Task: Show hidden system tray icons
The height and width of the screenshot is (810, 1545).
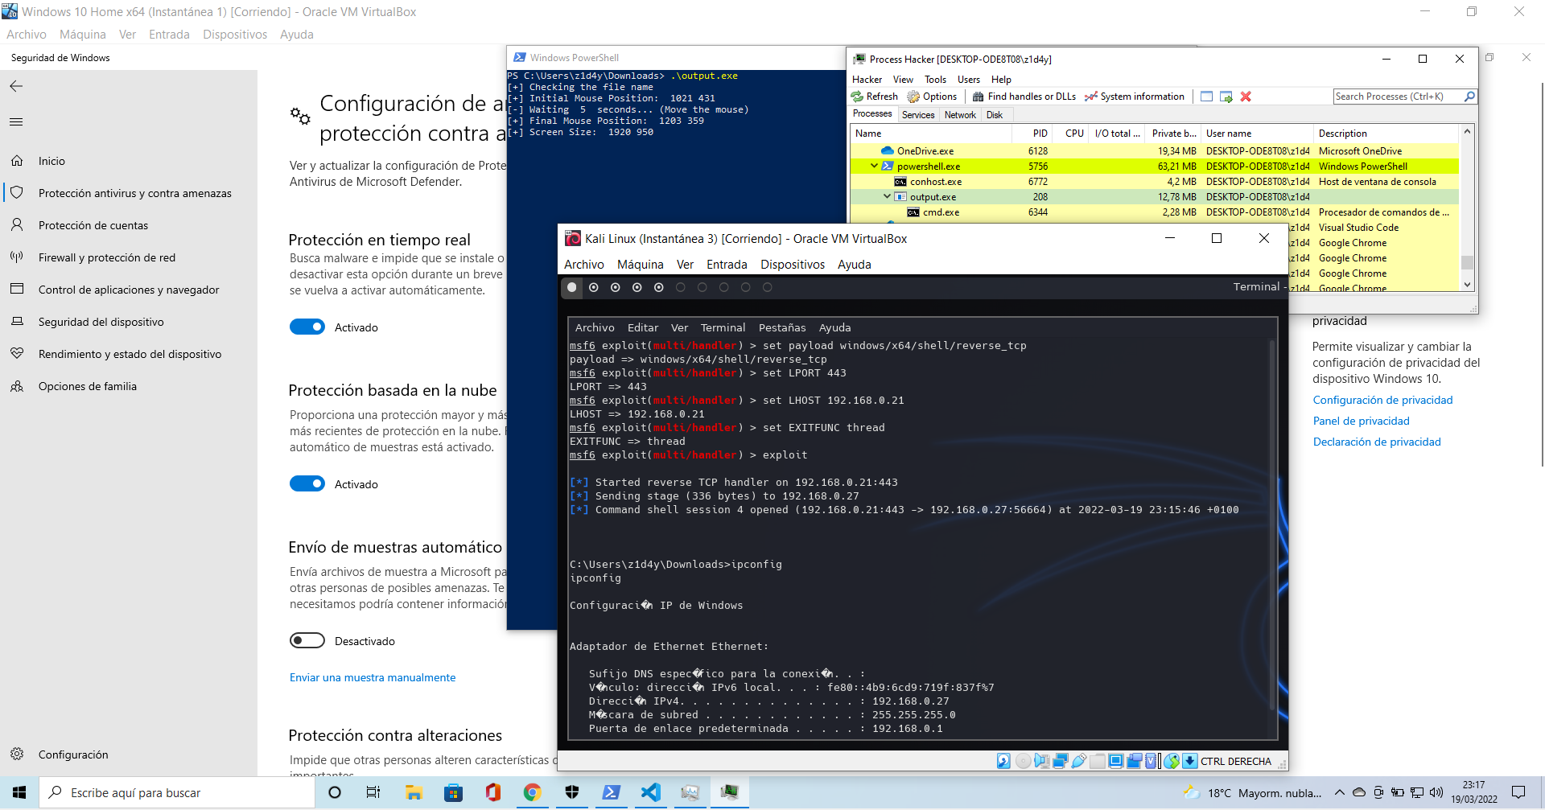Action: [1340, 792]
